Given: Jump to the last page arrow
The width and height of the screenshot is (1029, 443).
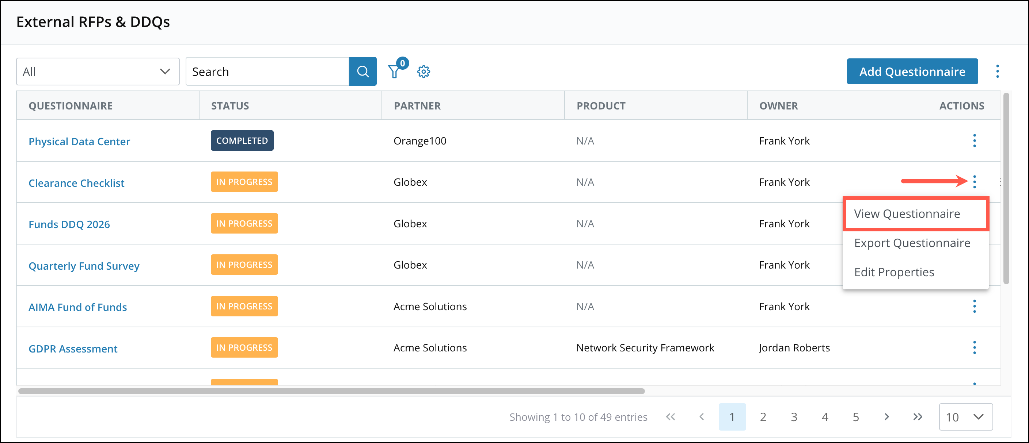Looking at the screenshot, I should (x=918, y=417).
